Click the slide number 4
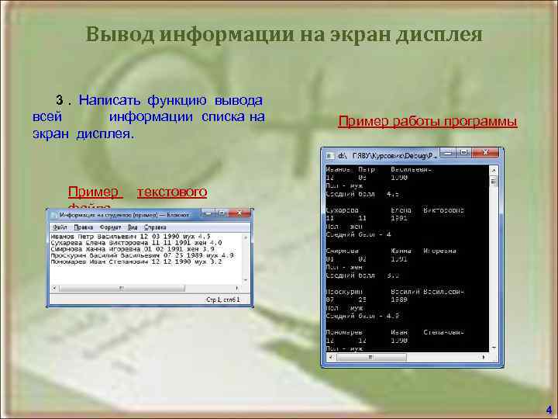The height and width of the screenshot is (419, 558). click(549, 410)
